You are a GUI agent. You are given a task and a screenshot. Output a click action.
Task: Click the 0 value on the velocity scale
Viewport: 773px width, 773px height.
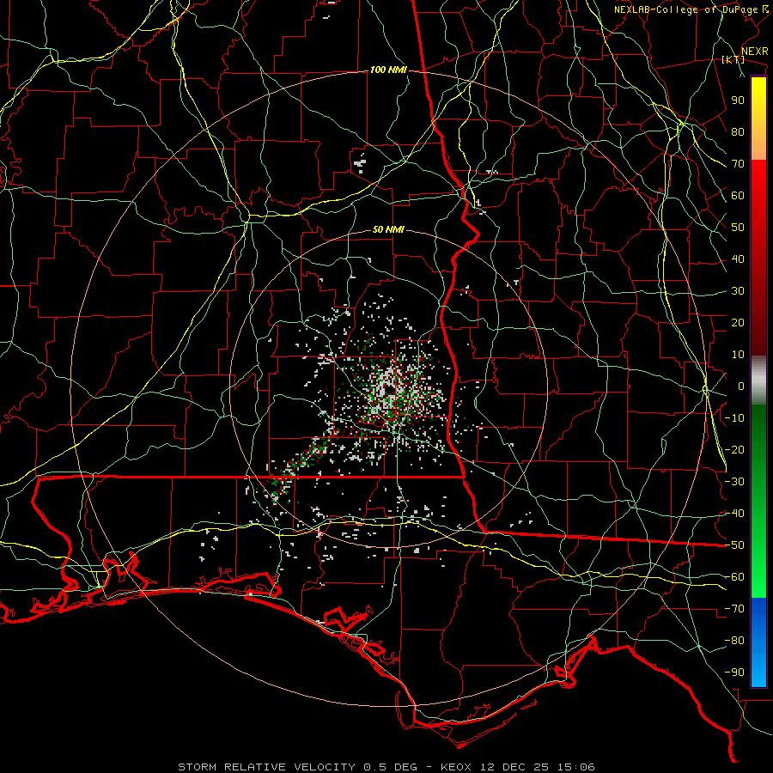(741, 386)
